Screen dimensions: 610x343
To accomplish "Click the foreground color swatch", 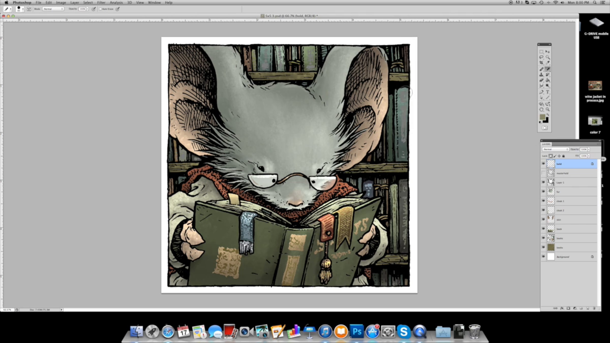I will pyautogui.click(x=542, y=117).
